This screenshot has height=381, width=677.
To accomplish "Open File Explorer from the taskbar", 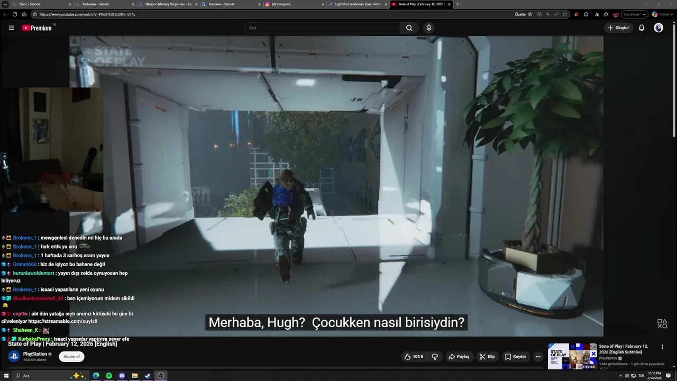I will click(x=135, y=376).
